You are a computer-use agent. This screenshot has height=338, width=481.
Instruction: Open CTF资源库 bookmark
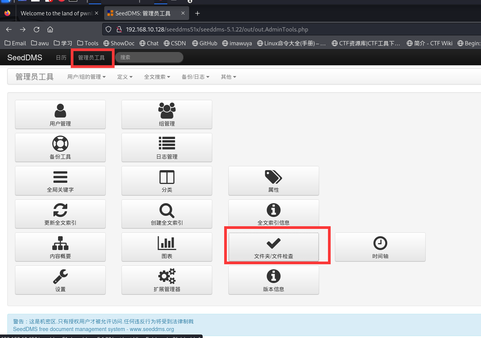point(366,43)
